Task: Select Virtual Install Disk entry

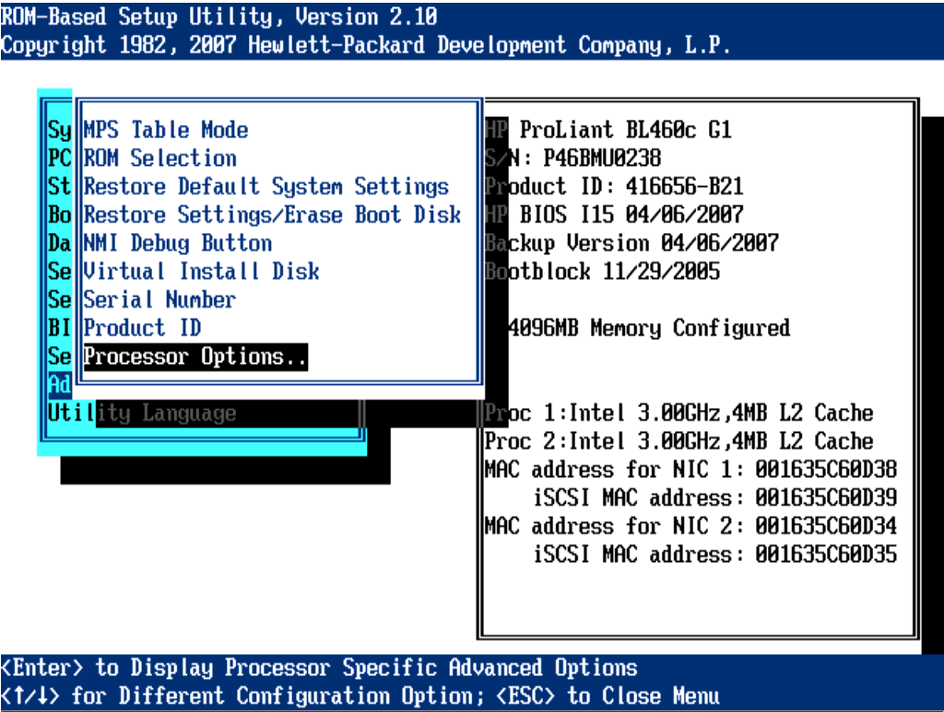Action: (x=201, y=271)
